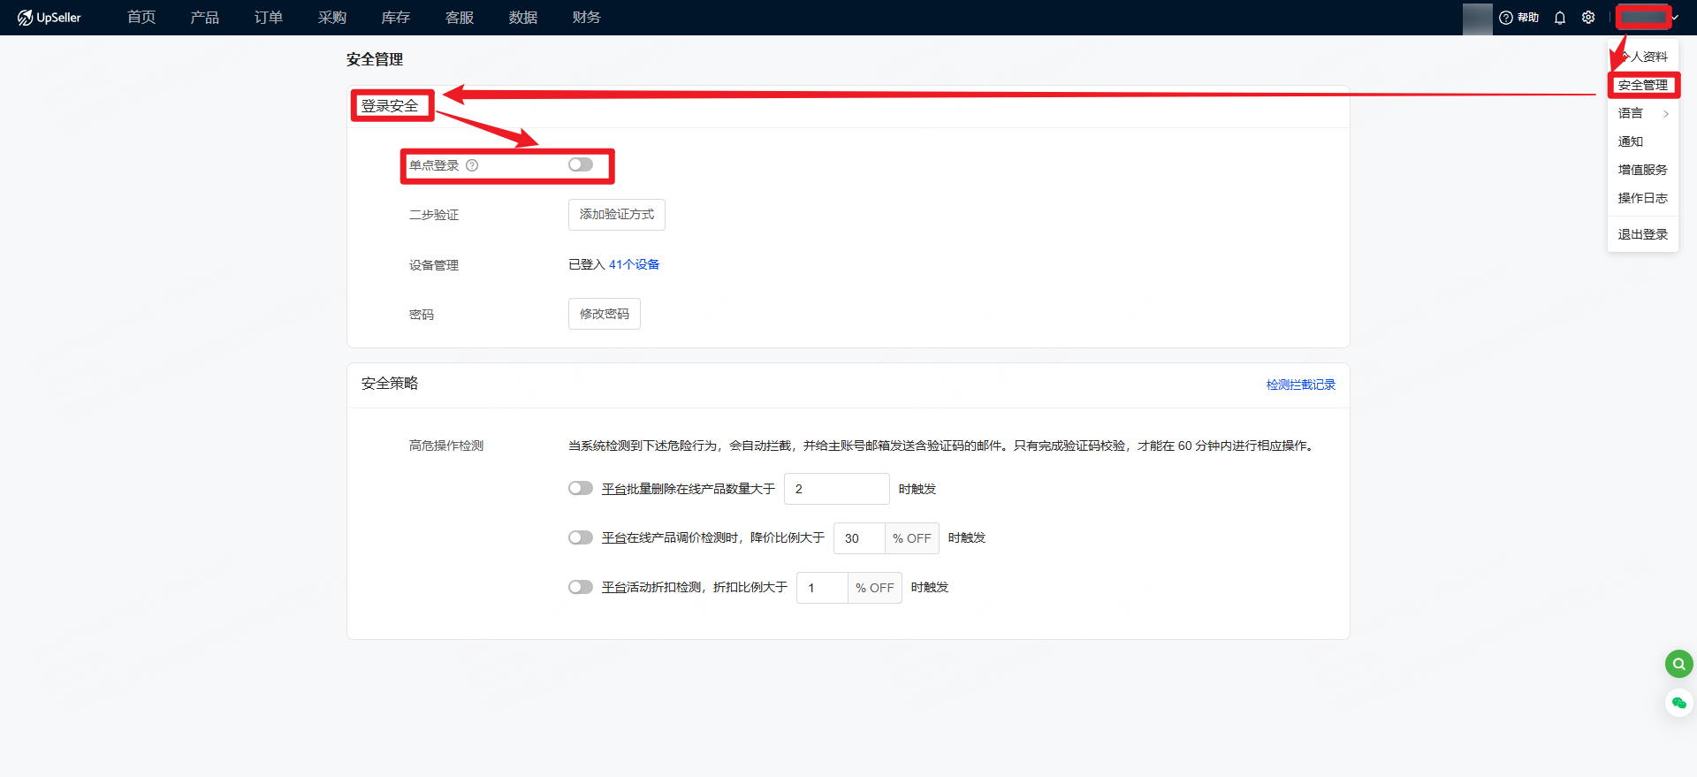Turn on 平台在线产品调价检测 switch
This screenshot has height=777, width=1697.
point(581,537)
